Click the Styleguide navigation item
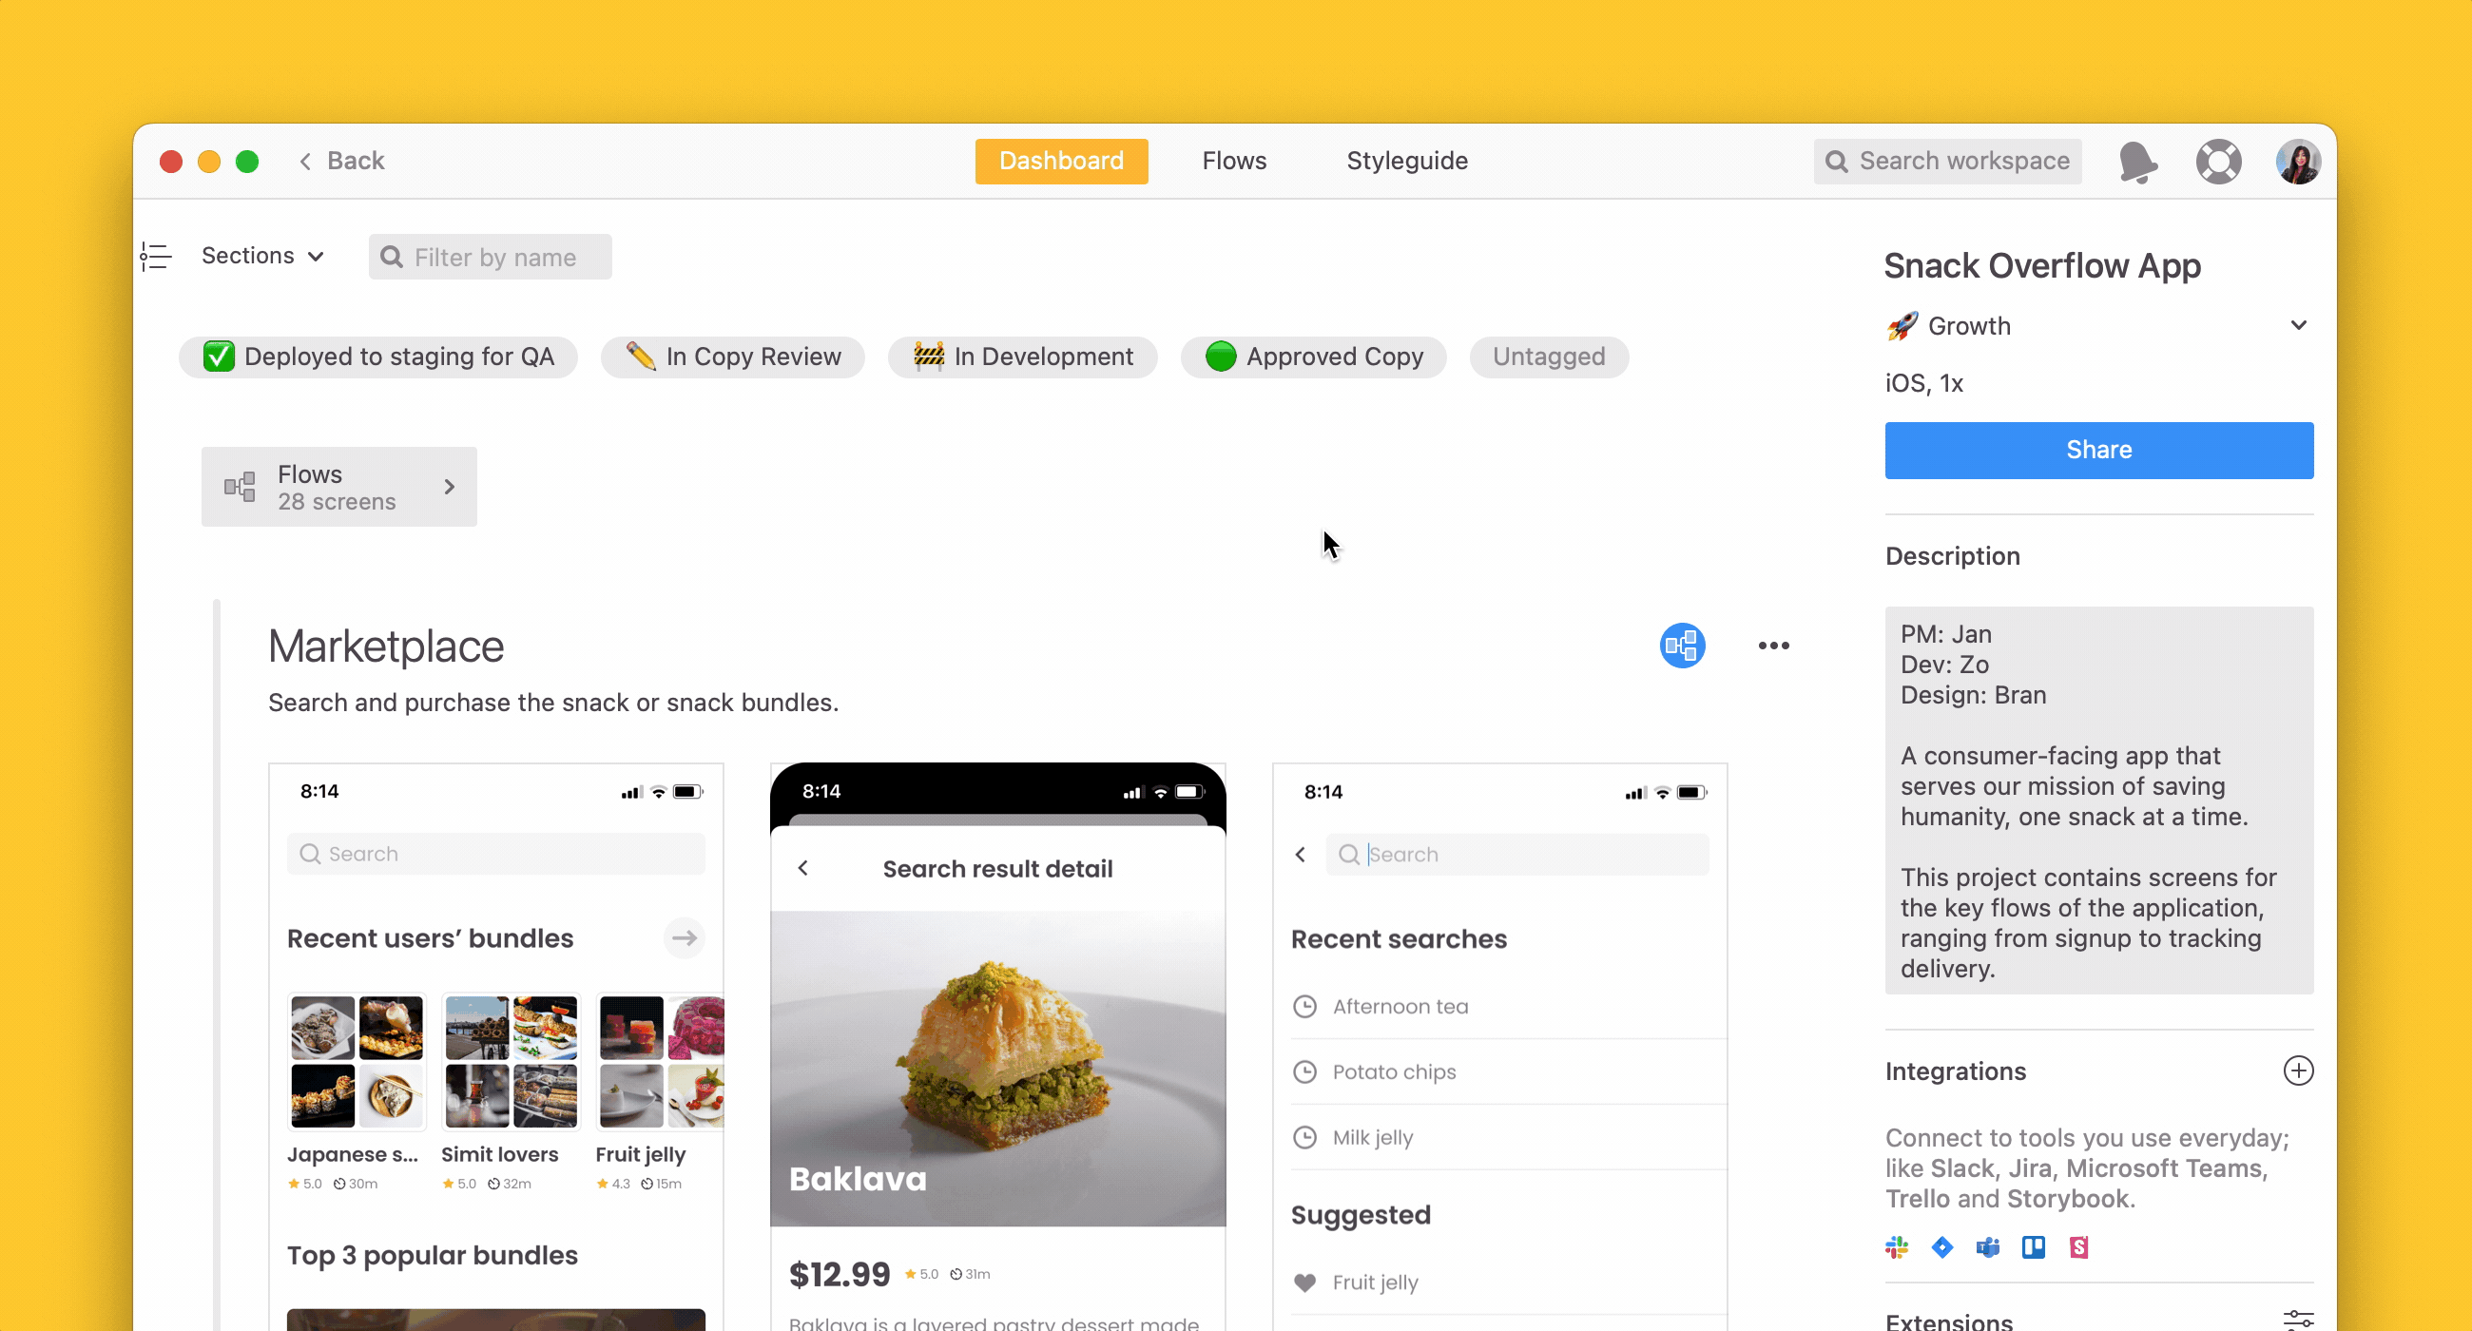 (x=1406, y=161)
